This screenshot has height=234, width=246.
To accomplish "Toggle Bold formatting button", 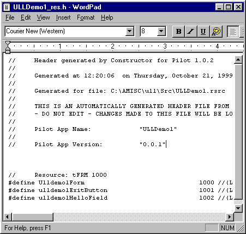I will point(178,32).
